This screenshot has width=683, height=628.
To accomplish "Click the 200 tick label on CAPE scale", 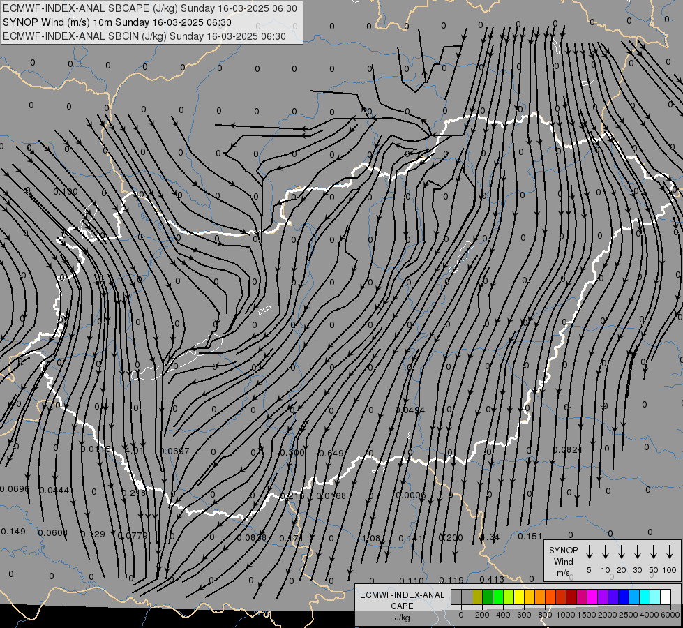I will [x=482, y=615].
